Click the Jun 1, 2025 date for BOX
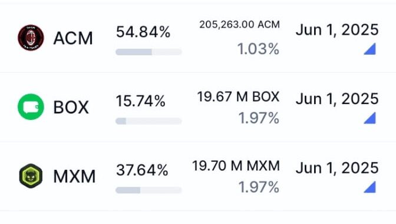 [337, 99]
